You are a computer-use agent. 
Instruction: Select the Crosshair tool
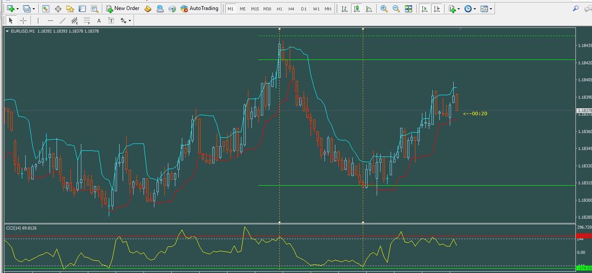(23, 20)
